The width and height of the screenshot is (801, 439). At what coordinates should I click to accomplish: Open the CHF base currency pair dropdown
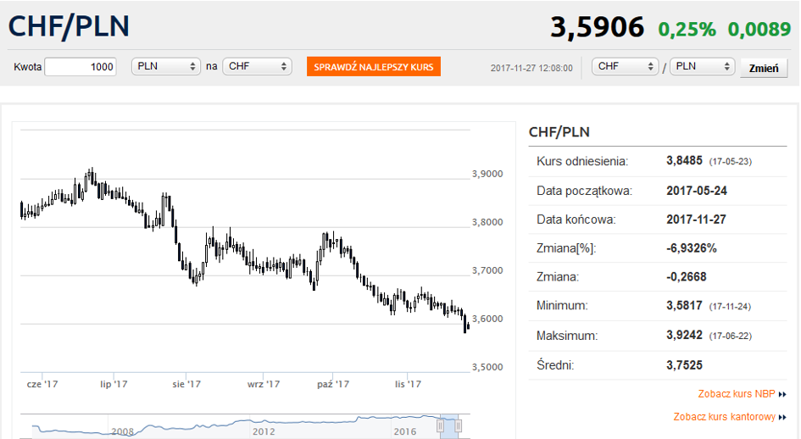[625, 66]
